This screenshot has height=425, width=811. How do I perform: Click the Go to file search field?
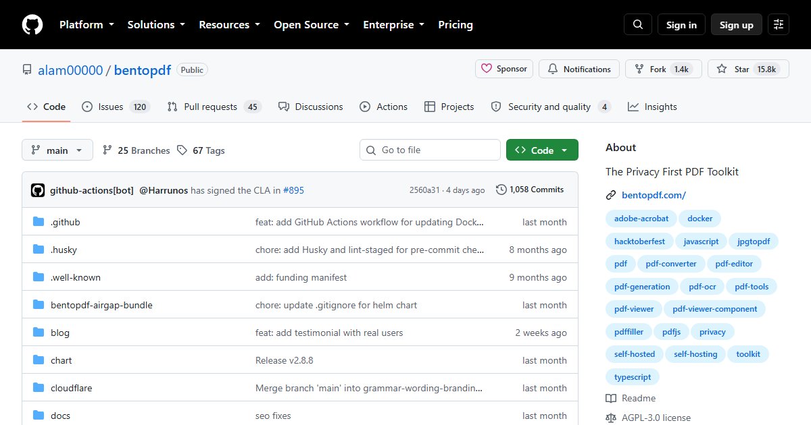(431, 150)
